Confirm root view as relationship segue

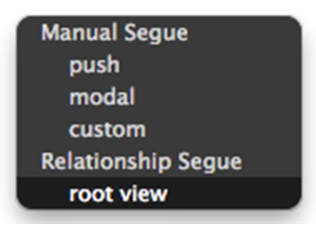pyautogui.click(x=159, y=193)
